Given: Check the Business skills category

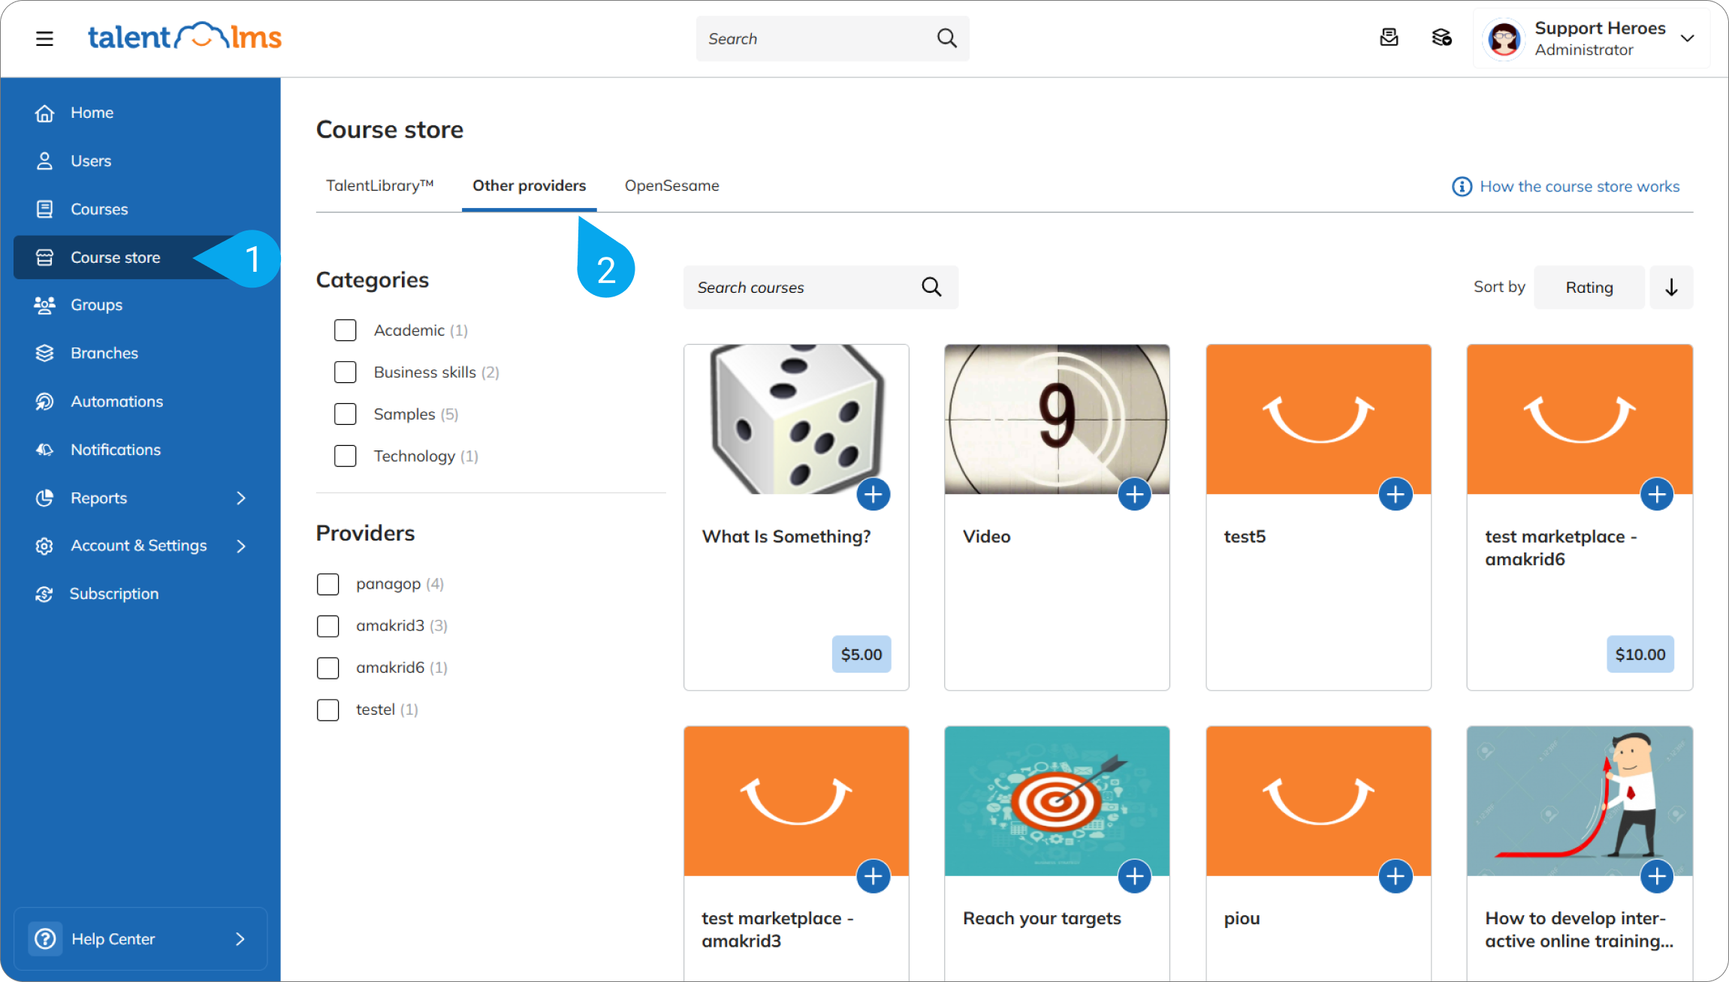Looking at the screenshot, I should tap(345, 372).
